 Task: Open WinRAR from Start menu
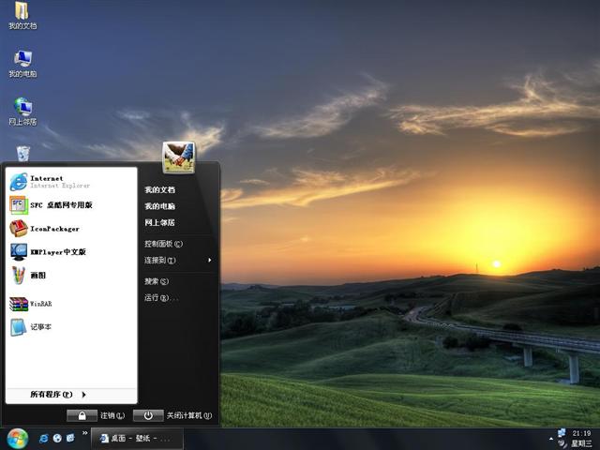(71, 304)
